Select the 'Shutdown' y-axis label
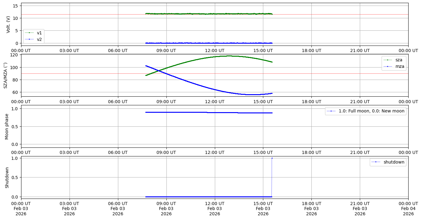The width and height of the screenshot is (421, 219). click(x=7, y=177)
